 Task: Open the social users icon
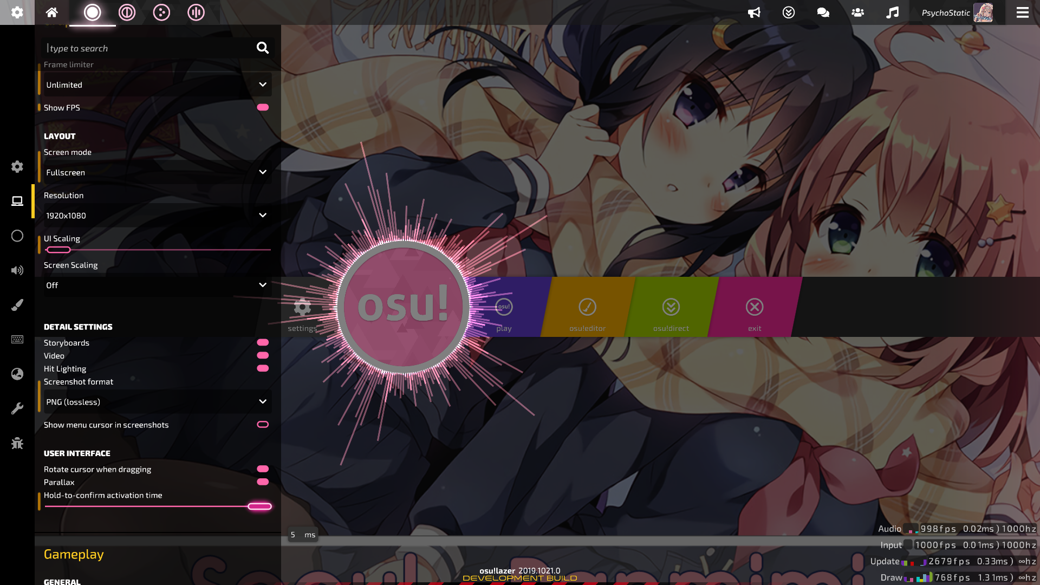pyautogui.click(x=858, y=12)
